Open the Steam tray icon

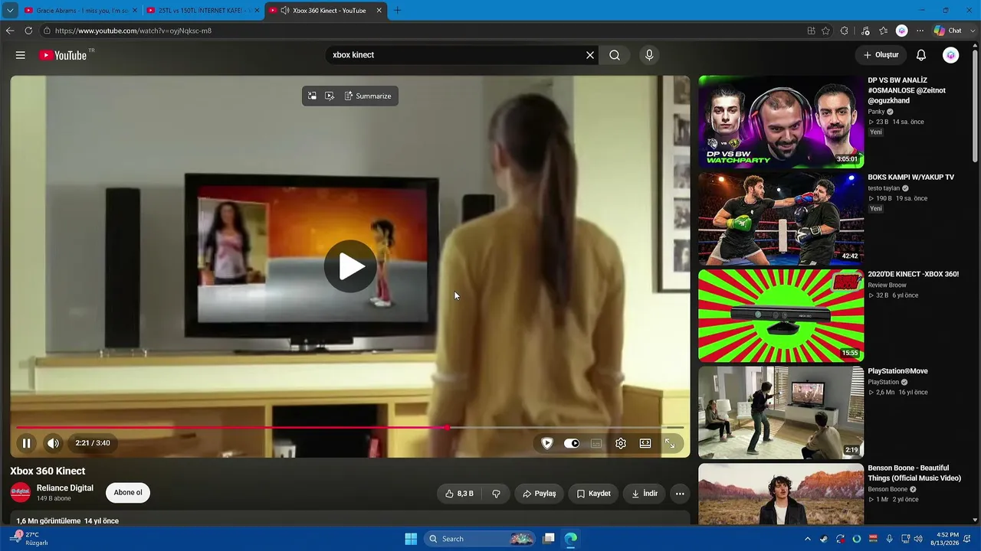click(x=824, y=539)
